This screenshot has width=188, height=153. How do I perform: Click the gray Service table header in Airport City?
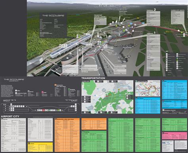click(13, 119)
